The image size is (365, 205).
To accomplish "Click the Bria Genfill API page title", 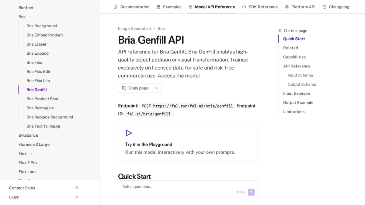I will (x=151, y=40).
